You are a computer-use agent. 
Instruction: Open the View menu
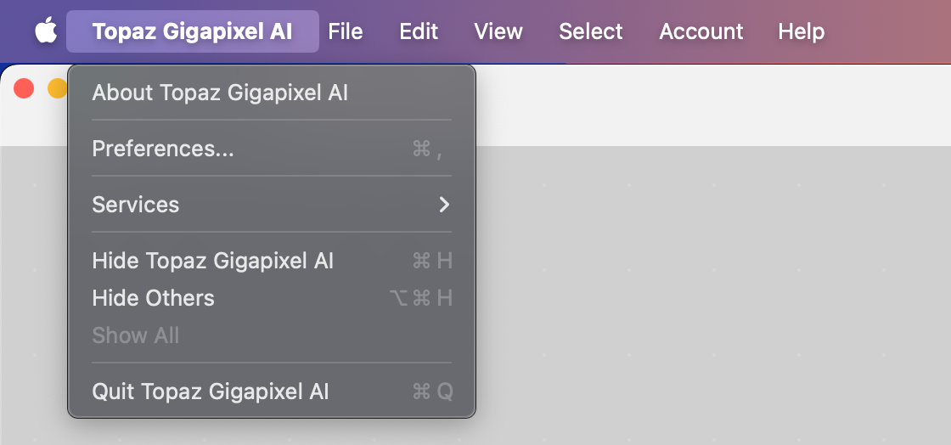point(498,31)
